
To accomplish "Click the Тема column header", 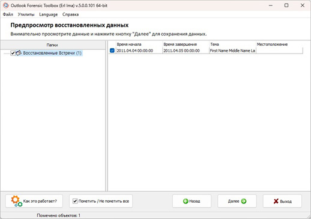I will coord(232,45).
